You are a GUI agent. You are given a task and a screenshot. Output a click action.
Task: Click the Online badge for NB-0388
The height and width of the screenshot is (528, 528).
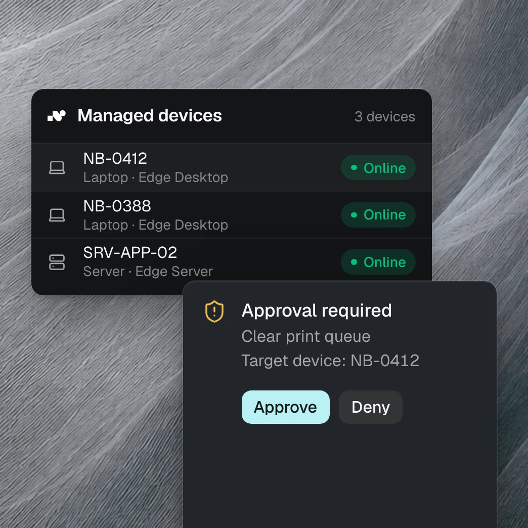pyautogui.click(x=378, y=215)
